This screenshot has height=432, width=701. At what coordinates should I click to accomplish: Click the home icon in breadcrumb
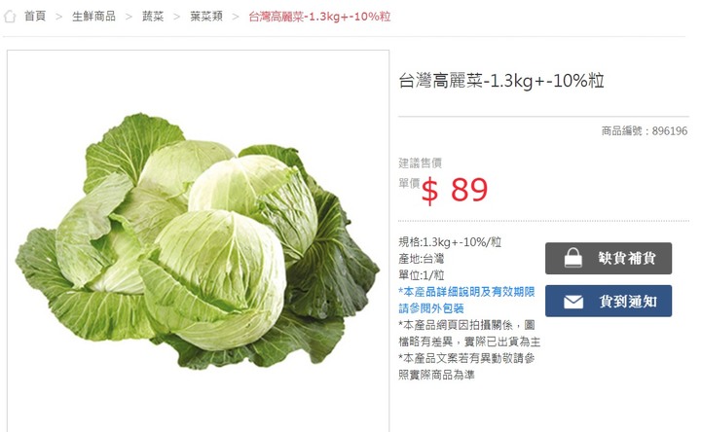click(10, 17)
